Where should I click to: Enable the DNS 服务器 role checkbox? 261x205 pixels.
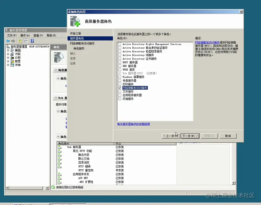[120, 66]
